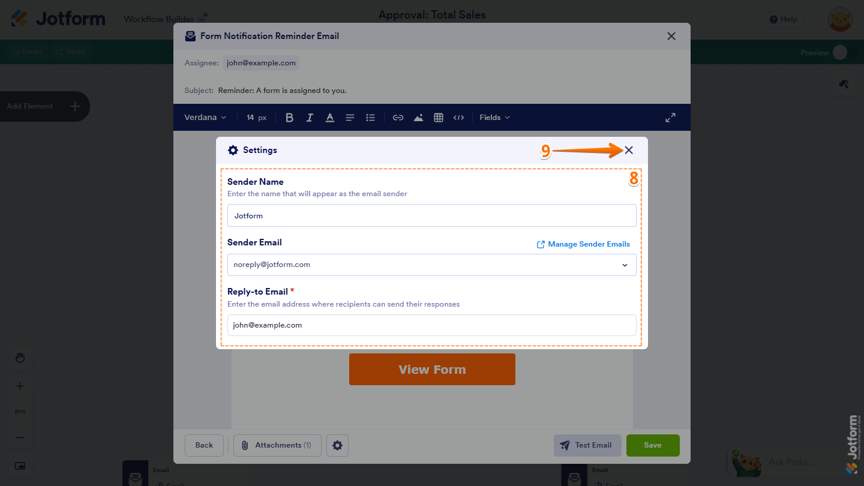This screenshot has width=864, height=486.
Task: Open Manage Sender Emails link
Action: click(583, 244)
